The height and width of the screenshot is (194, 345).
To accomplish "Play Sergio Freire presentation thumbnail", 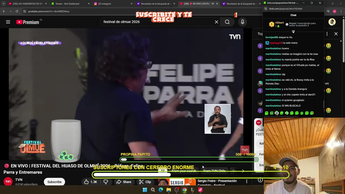I will click(x=177, y=182).
